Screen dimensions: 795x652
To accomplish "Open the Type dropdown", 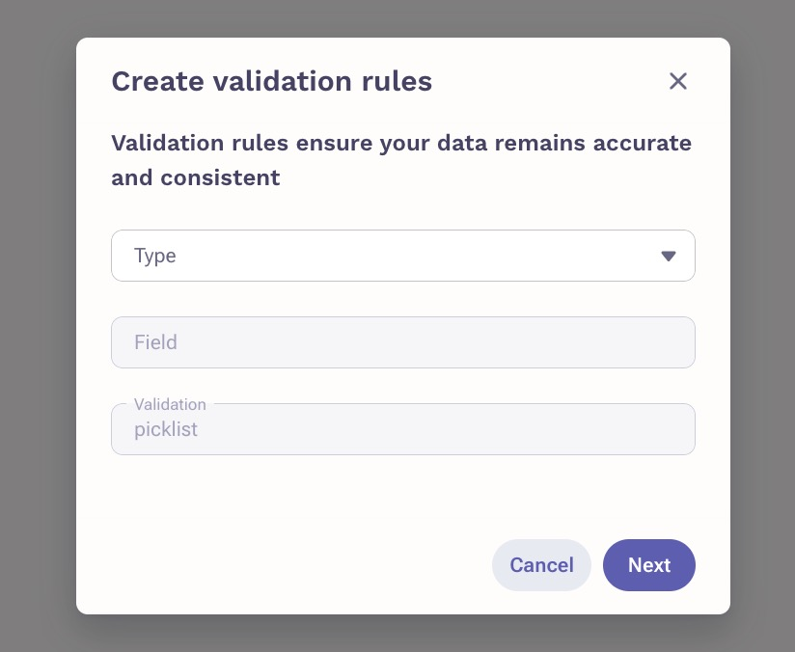I will click(403, 256).
